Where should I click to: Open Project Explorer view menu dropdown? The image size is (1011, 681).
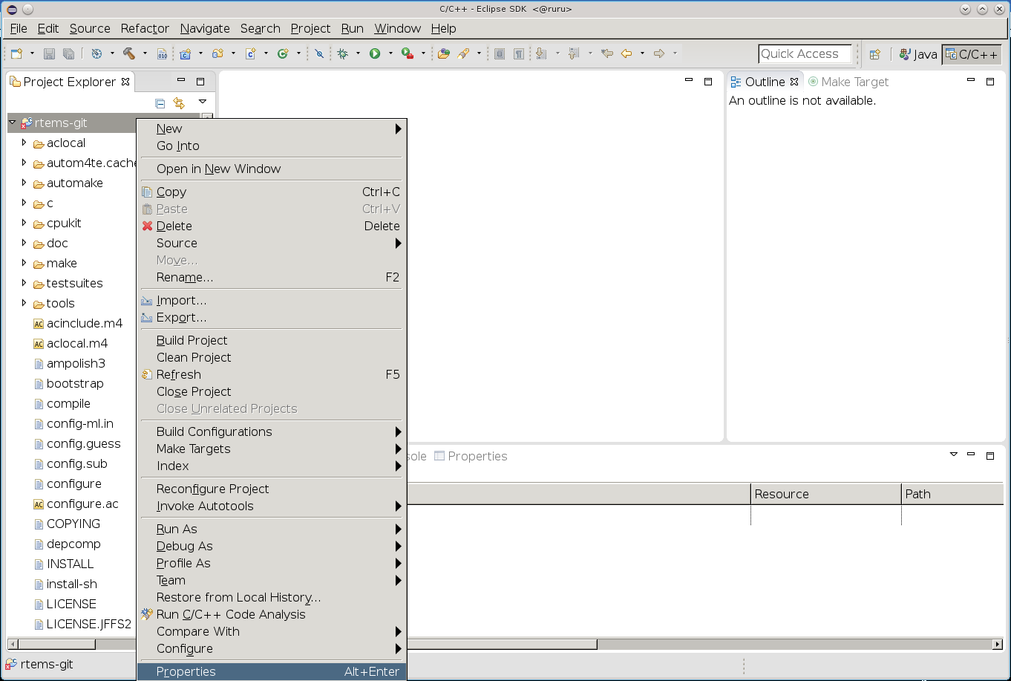tap(202, 102)
